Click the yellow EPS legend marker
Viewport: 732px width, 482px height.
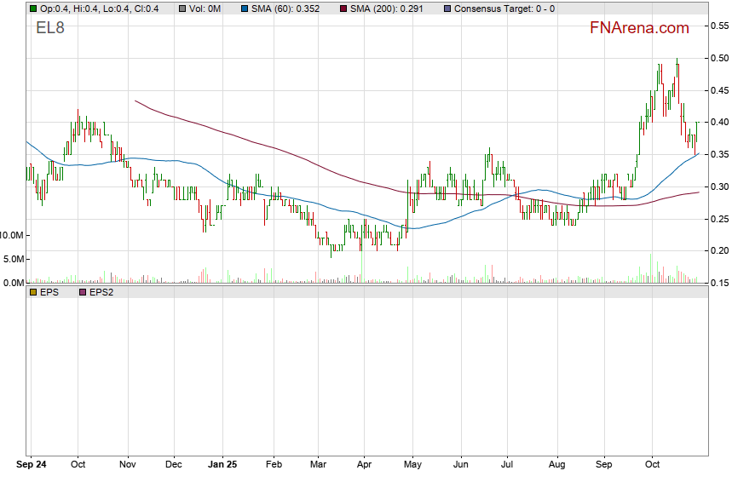(x=32, y=292)
